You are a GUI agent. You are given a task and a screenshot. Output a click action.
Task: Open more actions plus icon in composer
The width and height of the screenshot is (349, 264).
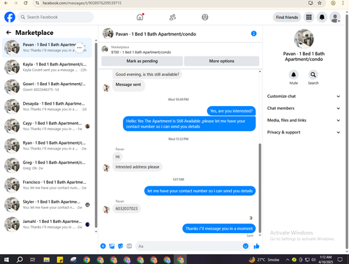[x=103, y=246]
